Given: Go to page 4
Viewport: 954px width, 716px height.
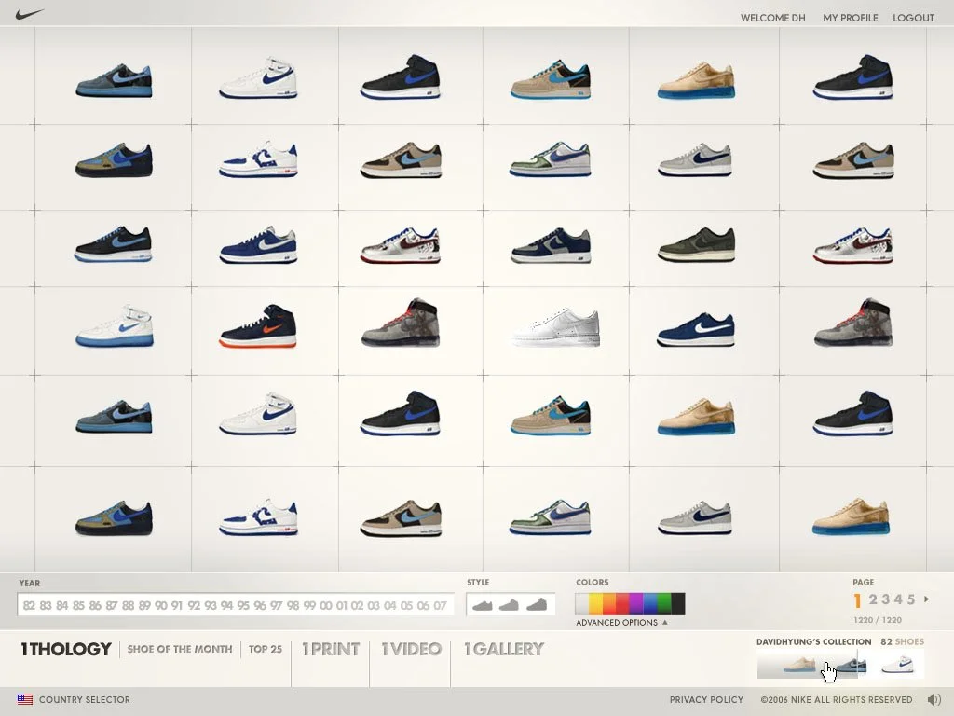Looking at the screenshot, I should click(899, 599).
